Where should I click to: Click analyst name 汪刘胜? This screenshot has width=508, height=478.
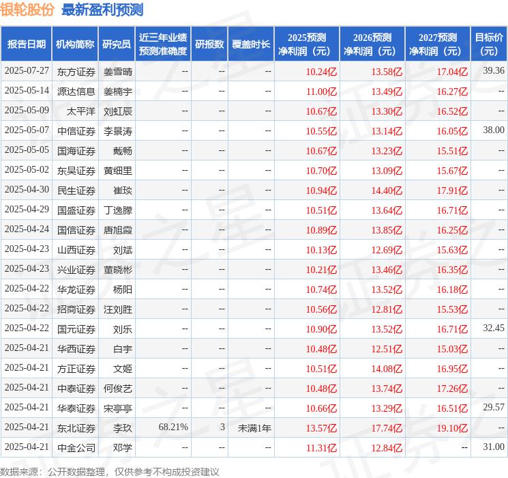coord(118,309)
